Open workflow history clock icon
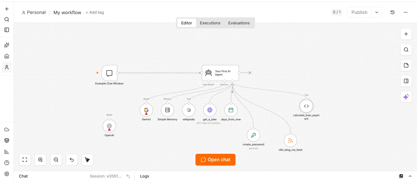Image resolution: width=417 pixels, height=181 pixels. pyautogui.click(x=393, y=12)
